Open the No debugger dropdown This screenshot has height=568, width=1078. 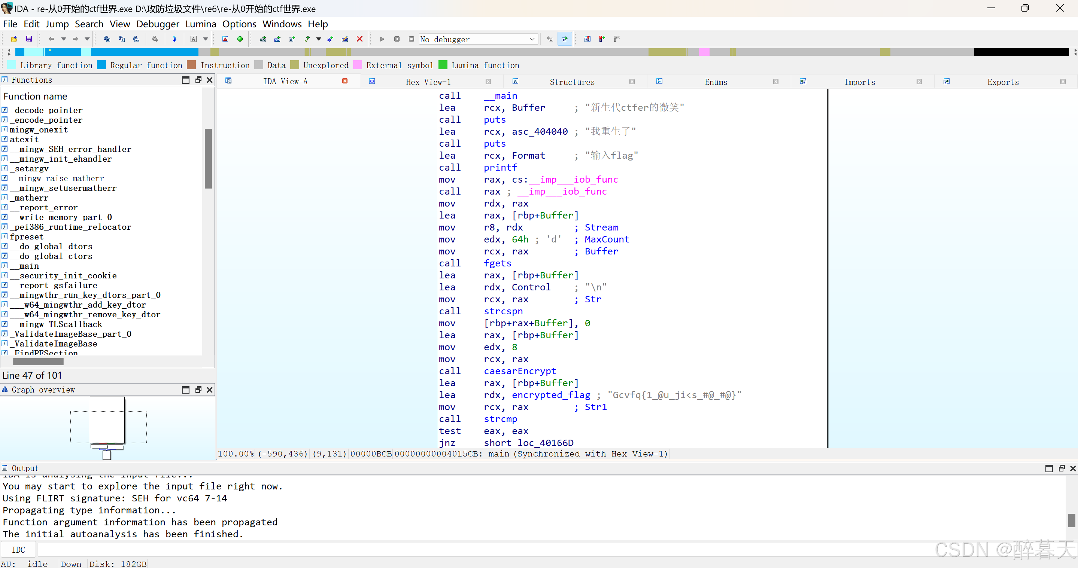(x=532, y=39)
